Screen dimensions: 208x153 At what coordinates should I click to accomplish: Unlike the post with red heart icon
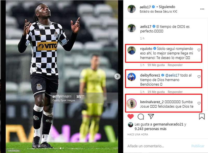(131, 117)
